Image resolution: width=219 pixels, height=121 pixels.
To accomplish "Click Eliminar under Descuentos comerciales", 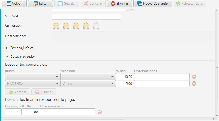I will (44, 92).
